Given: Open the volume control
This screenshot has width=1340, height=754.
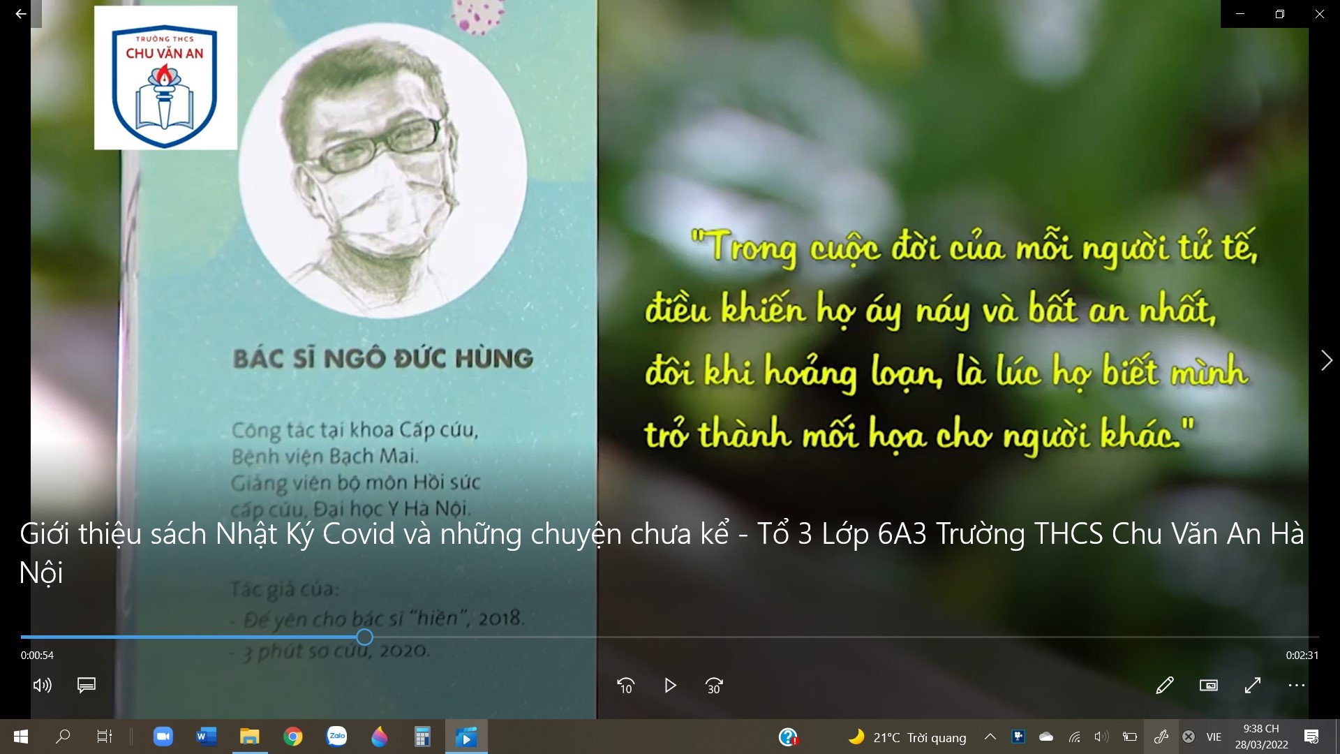Looking at the screenshot, I should [43, 686].
